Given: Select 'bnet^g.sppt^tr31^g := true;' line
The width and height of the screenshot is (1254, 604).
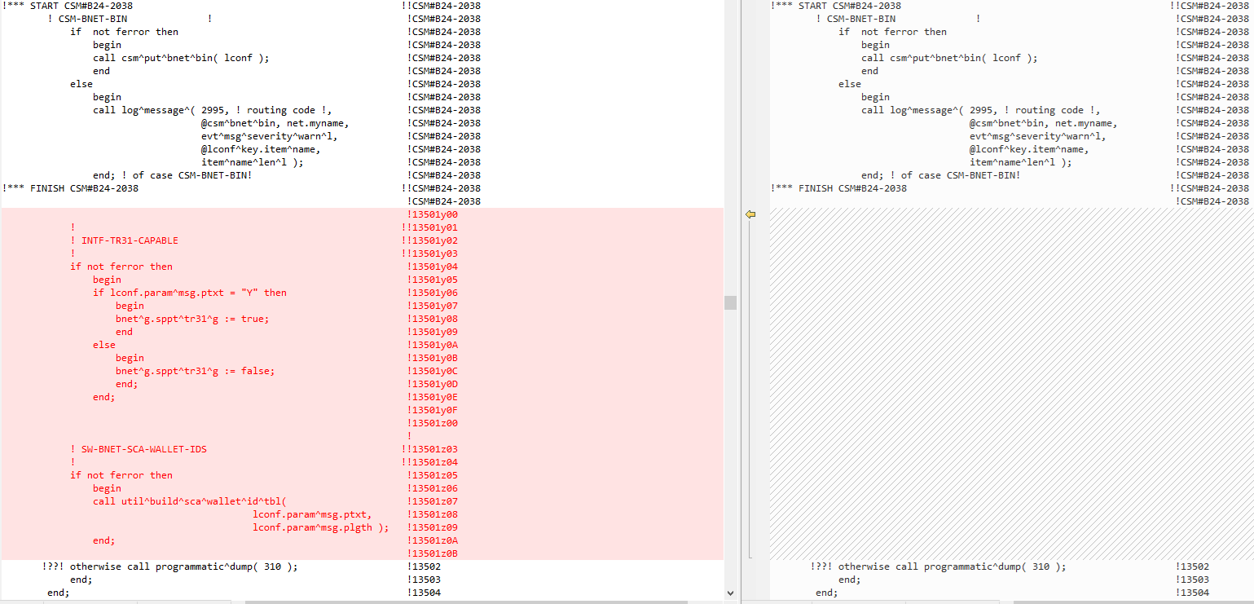Looking at the screenshot, I should pos(192,319).
